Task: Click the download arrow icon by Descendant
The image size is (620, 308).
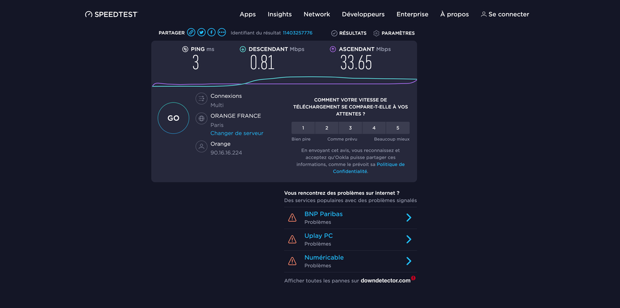Action: pyautogui.click(x=243, y=50)
